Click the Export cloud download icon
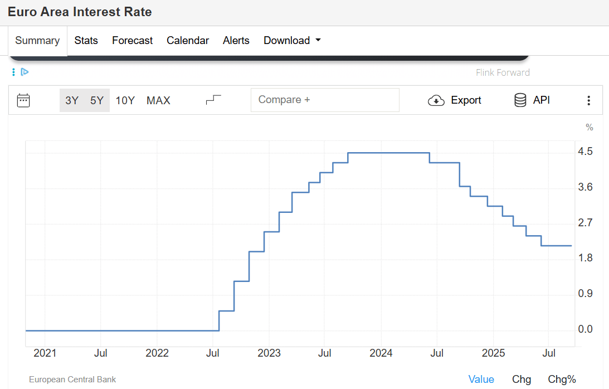This screenshot has height=389, width=609. coord(436,100)
